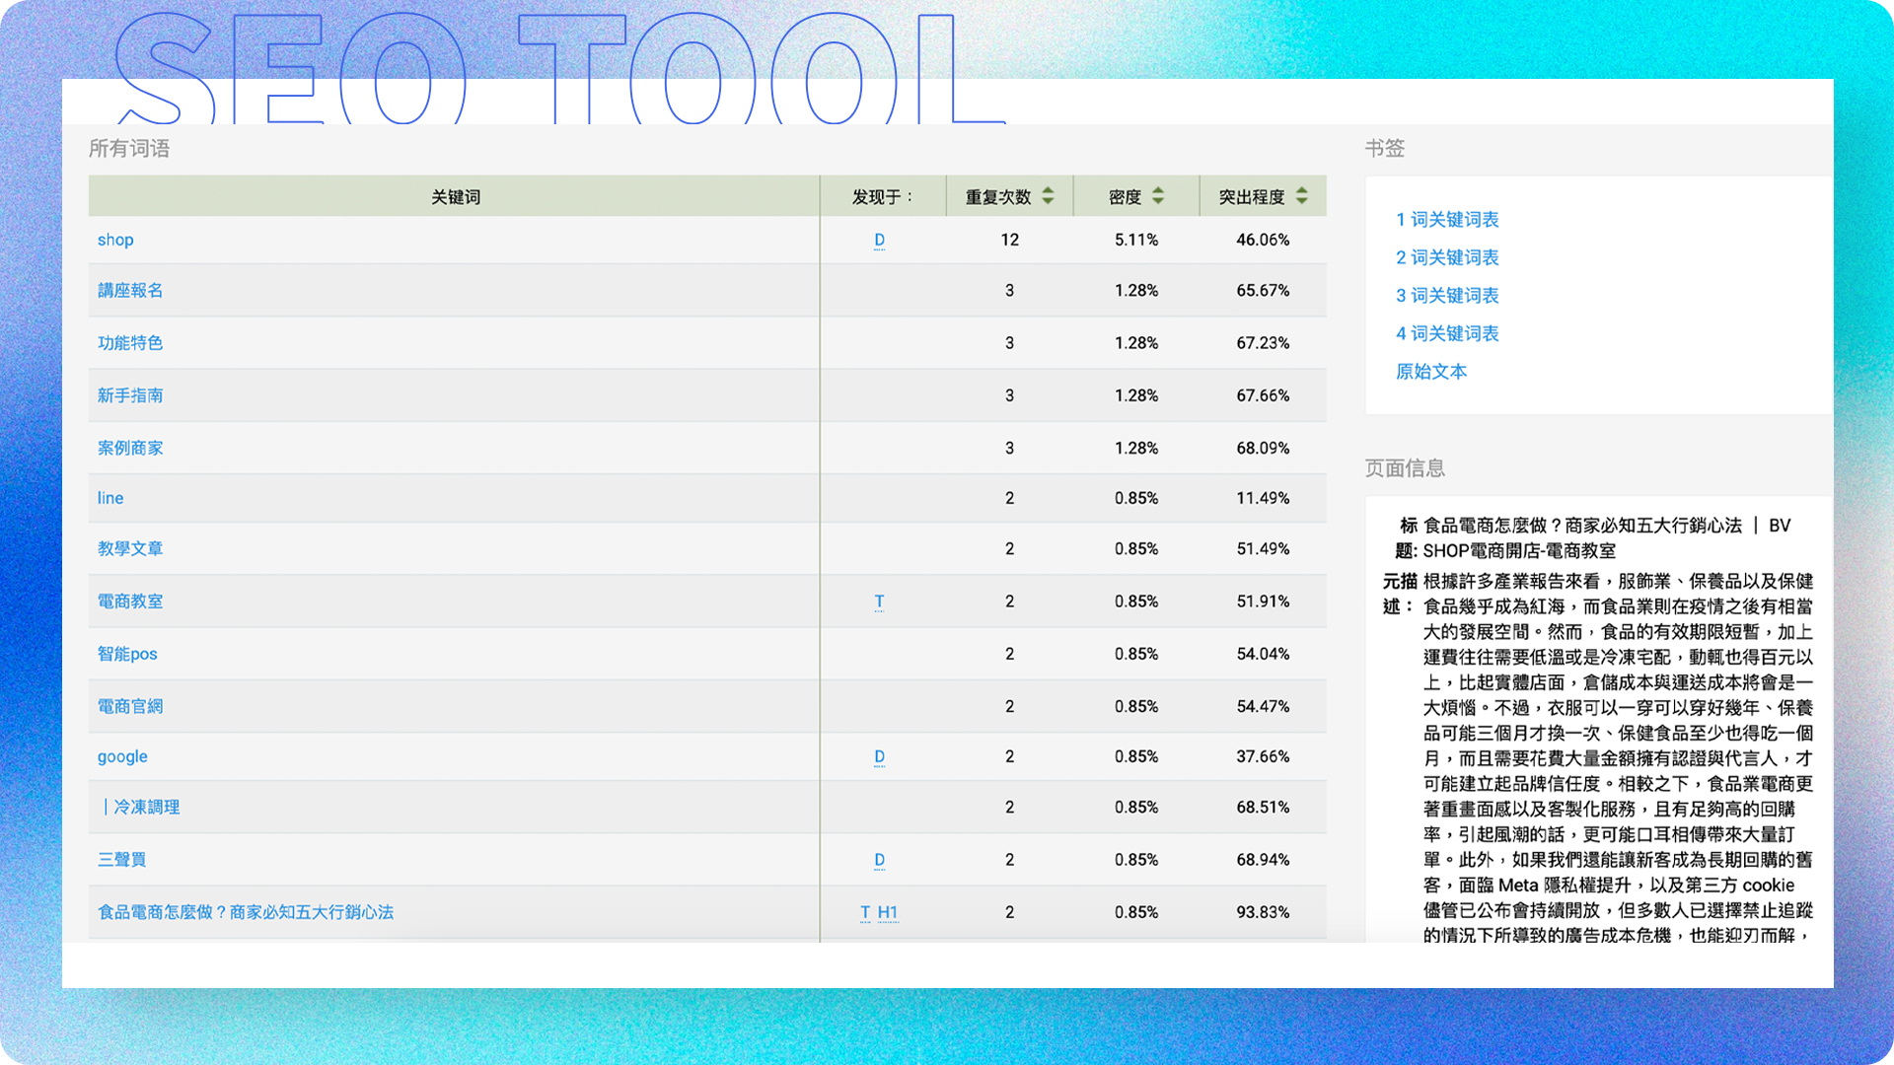
Task: Go to 原始文本 bookmark
Action: pos(1431,371)
